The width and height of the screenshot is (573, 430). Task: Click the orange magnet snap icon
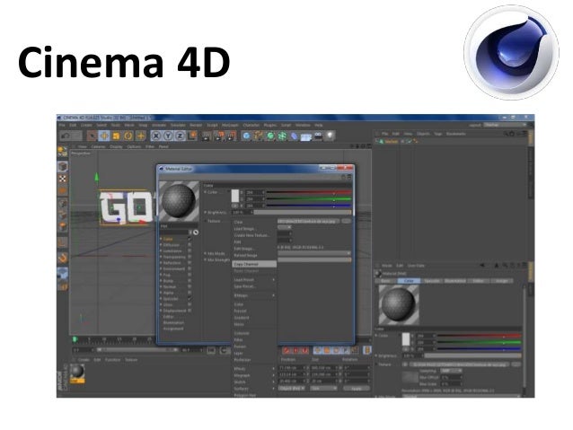point(63,258)
